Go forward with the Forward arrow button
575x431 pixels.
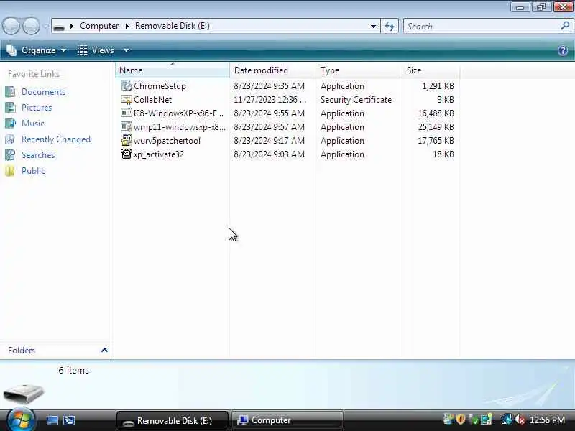point(32,26)
